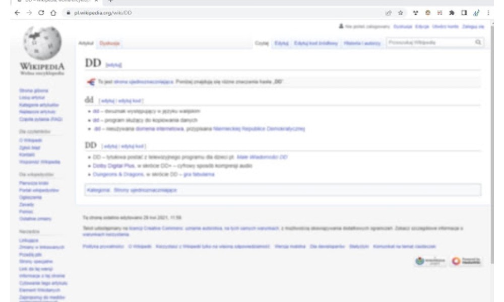Screen dimensions: 504x302
Task: Open dd link for the dwuznak entry
Action: [96, 111]
